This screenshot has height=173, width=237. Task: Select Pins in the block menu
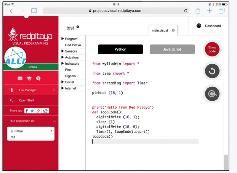point(68,70)
